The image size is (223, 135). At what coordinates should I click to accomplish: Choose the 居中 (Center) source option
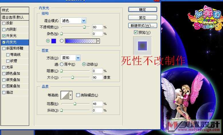click(62, 64)
